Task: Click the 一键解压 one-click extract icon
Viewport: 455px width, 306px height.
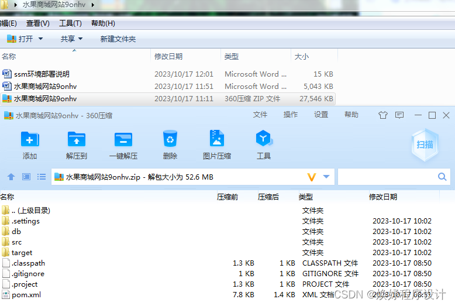Action: click(x=123, y=140)
